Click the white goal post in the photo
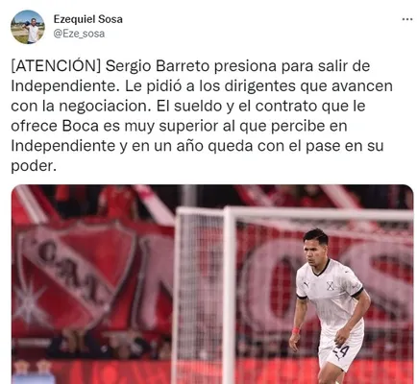Viewport: 417px width, 384px height. click(230, 295)
